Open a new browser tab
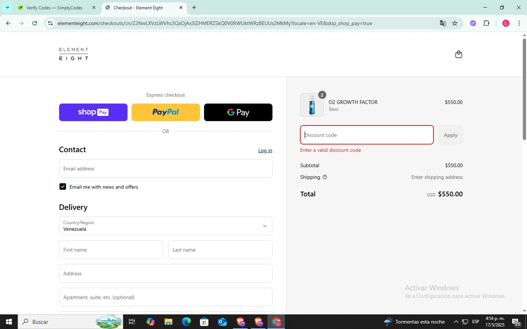Viewport: 527px width, 329px height. [x=194, y=7]
